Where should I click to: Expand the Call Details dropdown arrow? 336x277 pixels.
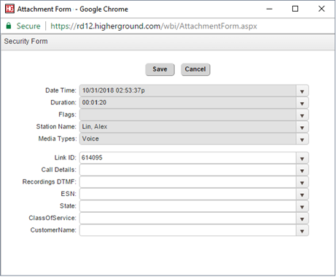(x=302, y=171)
